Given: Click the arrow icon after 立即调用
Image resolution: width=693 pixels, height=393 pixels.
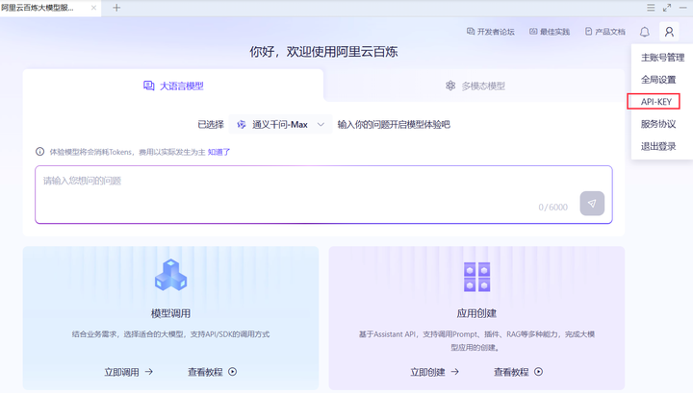Looking at the screenshot, I should pyautogui.click(x=149, y=372).
